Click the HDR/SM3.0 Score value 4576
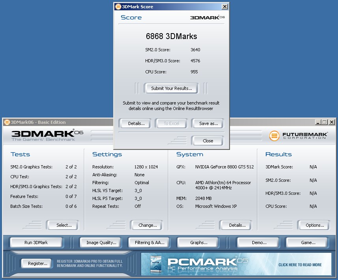Viewport: 338px width, 280px height. (x=195, y=61)
